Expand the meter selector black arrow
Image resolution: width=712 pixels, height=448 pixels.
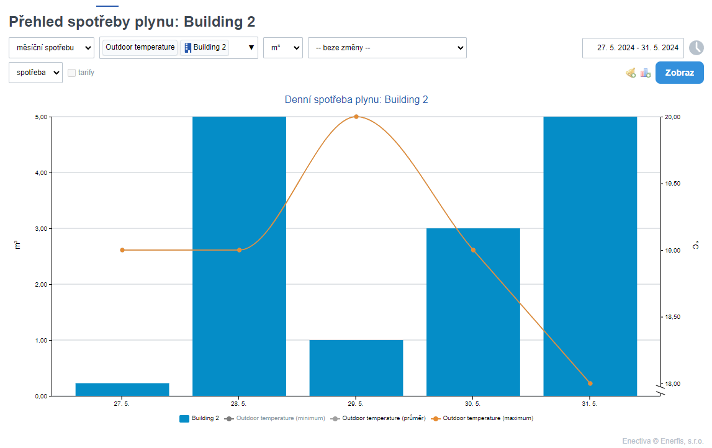(251, 48)
